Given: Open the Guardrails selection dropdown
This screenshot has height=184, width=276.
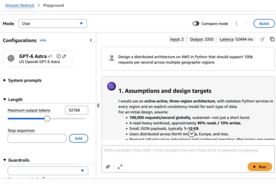Looking at the screenshot, I should (48, 171).
